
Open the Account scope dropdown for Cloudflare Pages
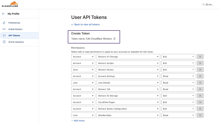[x=83, y=102]
